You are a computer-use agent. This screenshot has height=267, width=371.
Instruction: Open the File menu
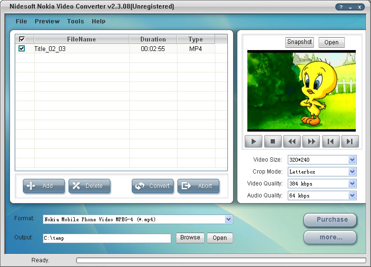coord(21,21)
